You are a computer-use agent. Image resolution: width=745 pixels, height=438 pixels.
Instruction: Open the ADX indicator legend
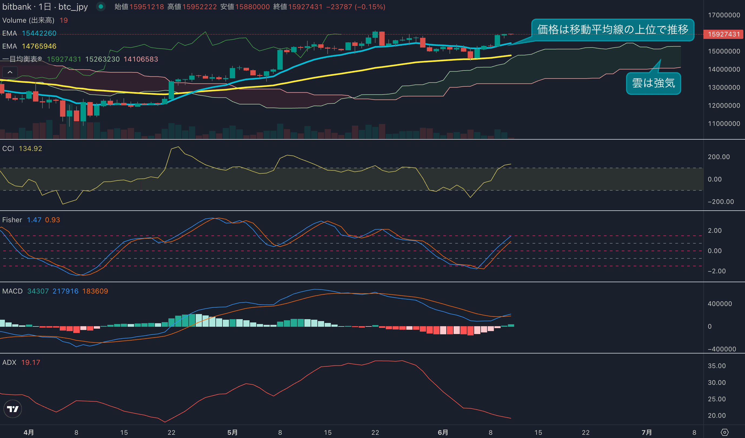[9, 362]
